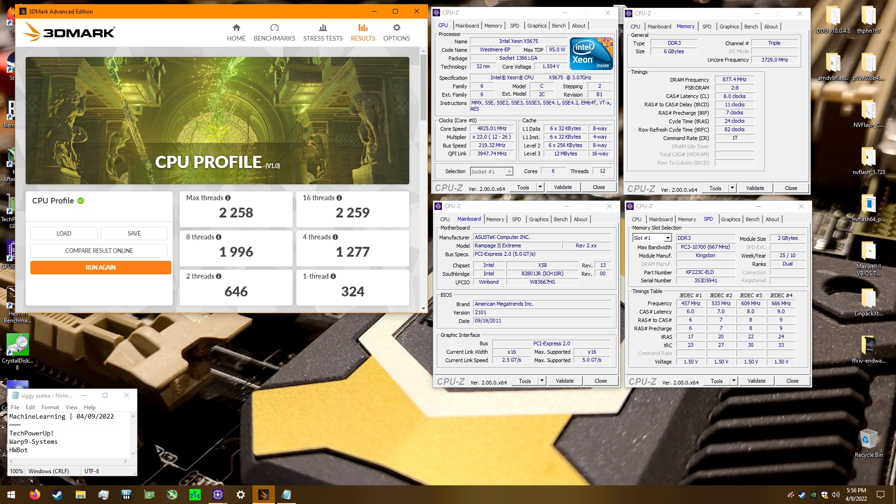Click Tools button in CPU-Z Xeon processor window
The width and height of the screenshot is (896, 504).
523,187
